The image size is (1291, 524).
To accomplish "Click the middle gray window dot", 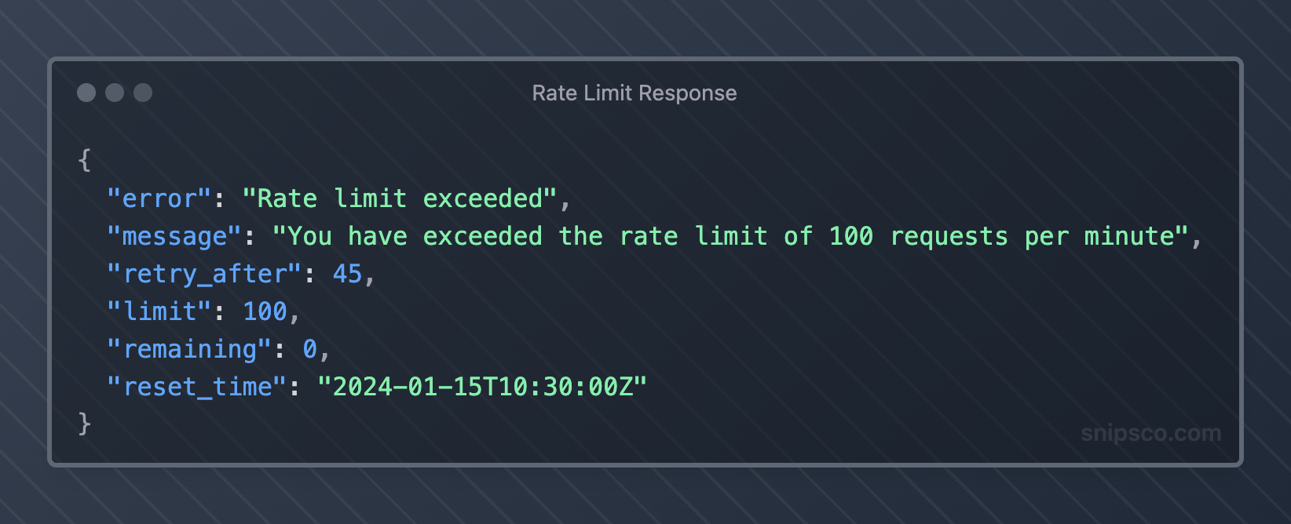I will [115, 93].
